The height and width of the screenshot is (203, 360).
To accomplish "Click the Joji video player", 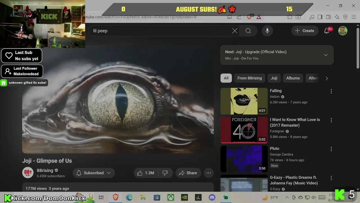I will (118, 100).
